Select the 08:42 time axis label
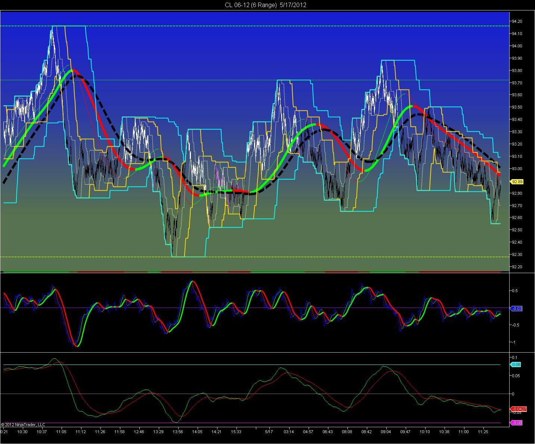The height and width of the screenshot is (444, 535). point(367,432)
